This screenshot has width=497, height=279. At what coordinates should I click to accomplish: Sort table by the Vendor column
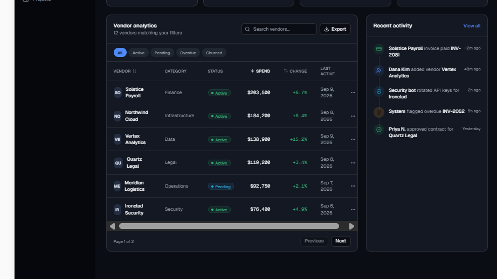click(125, 71)
